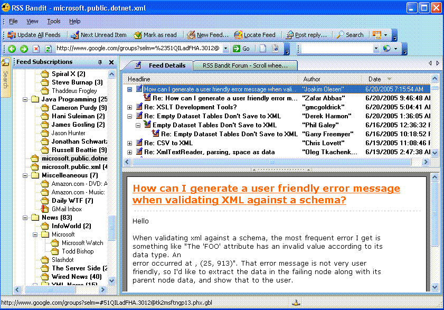Screen dimensions: 444x310
Task: Sort items by Author column
Action: pos(329,79)
